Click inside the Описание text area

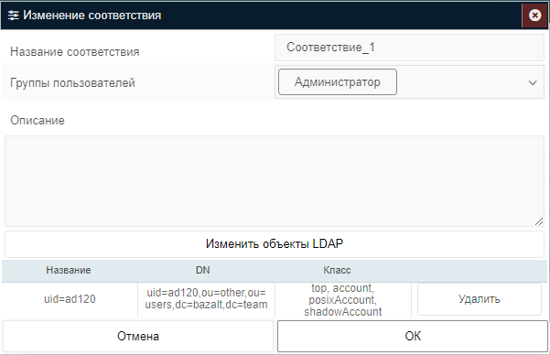point(275,181)
